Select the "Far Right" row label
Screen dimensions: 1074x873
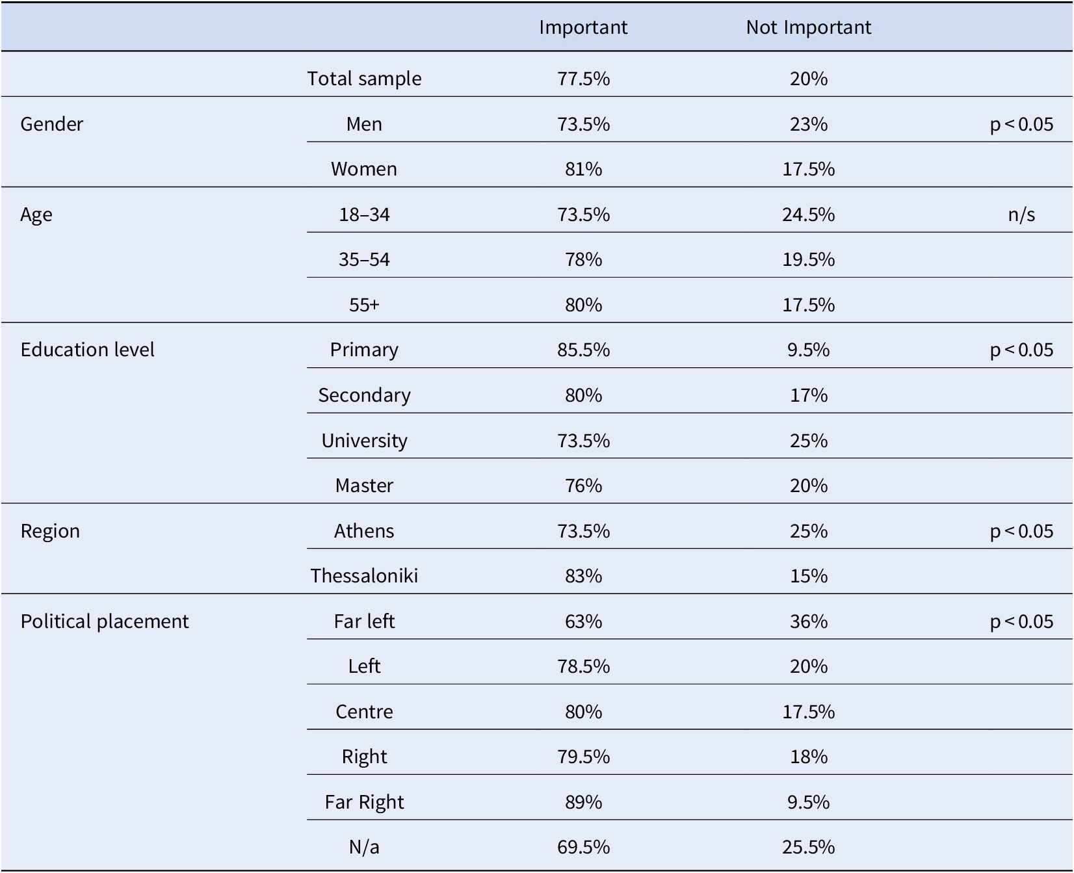364,802
